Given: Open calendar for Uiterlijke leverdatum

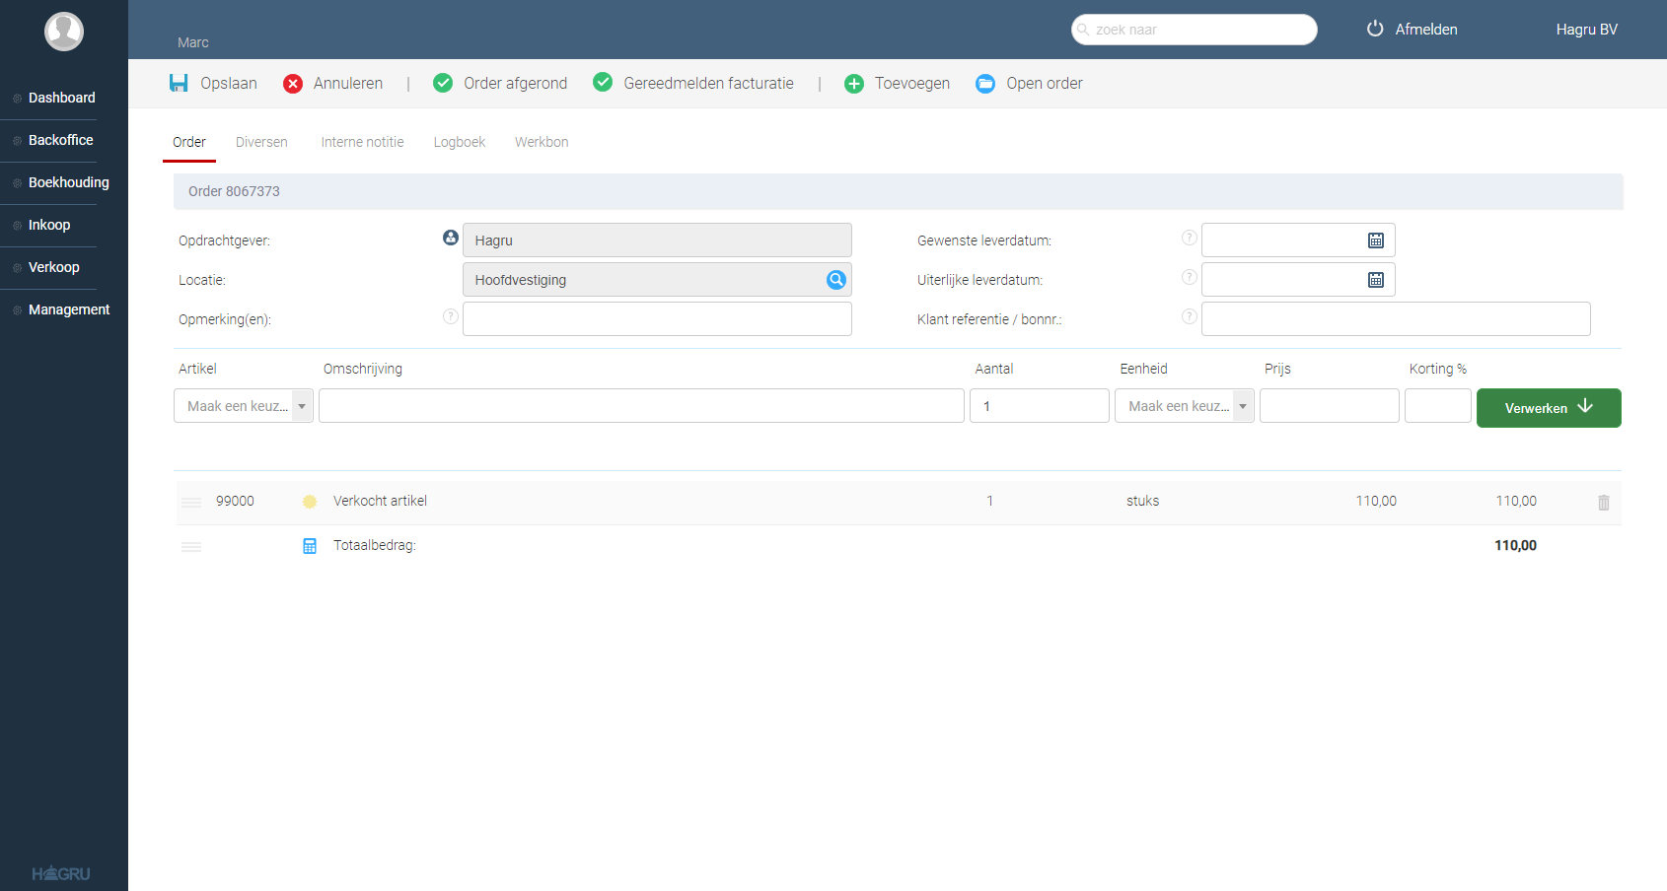Looking at the screenshot, I should click(1376, 280).
